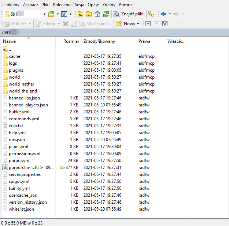Expand the remote directory path dropdown
This screenshot has width=229, height=226.
point(44,14)
